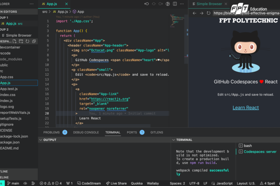Open CodeStream from the status bar

[89, 183]
